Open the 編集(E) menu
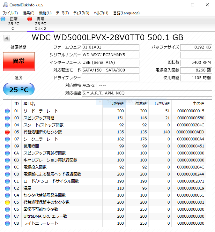 (28, 13)
